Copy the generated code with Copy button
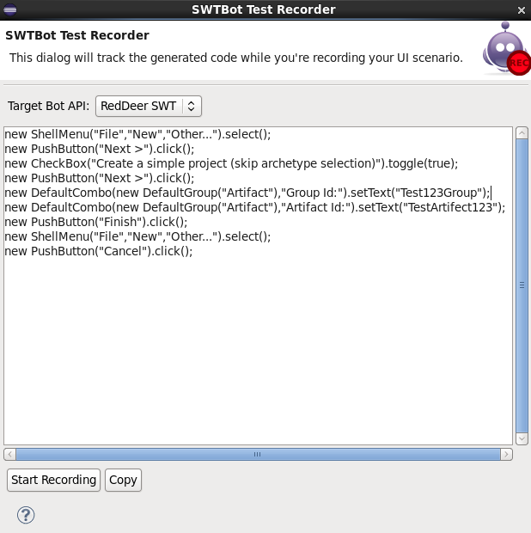 pos(123,480)
